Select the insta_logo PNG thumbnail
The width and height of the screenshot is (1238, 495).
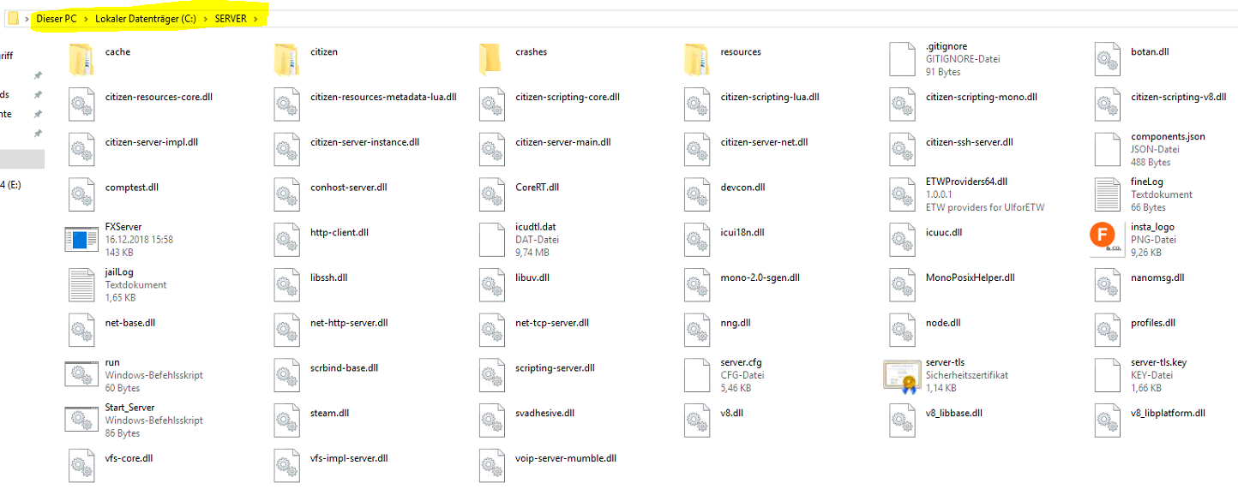[1108, 240]
